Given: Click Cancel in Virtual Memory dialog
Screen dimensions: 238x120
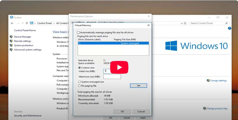Looking at the screenshot, I should [141, 111].
